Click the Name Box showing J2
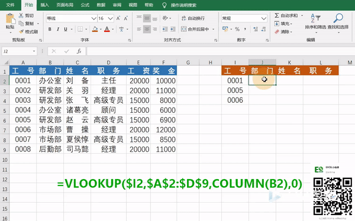Viewport: 355px width, 221px height. 19,51
